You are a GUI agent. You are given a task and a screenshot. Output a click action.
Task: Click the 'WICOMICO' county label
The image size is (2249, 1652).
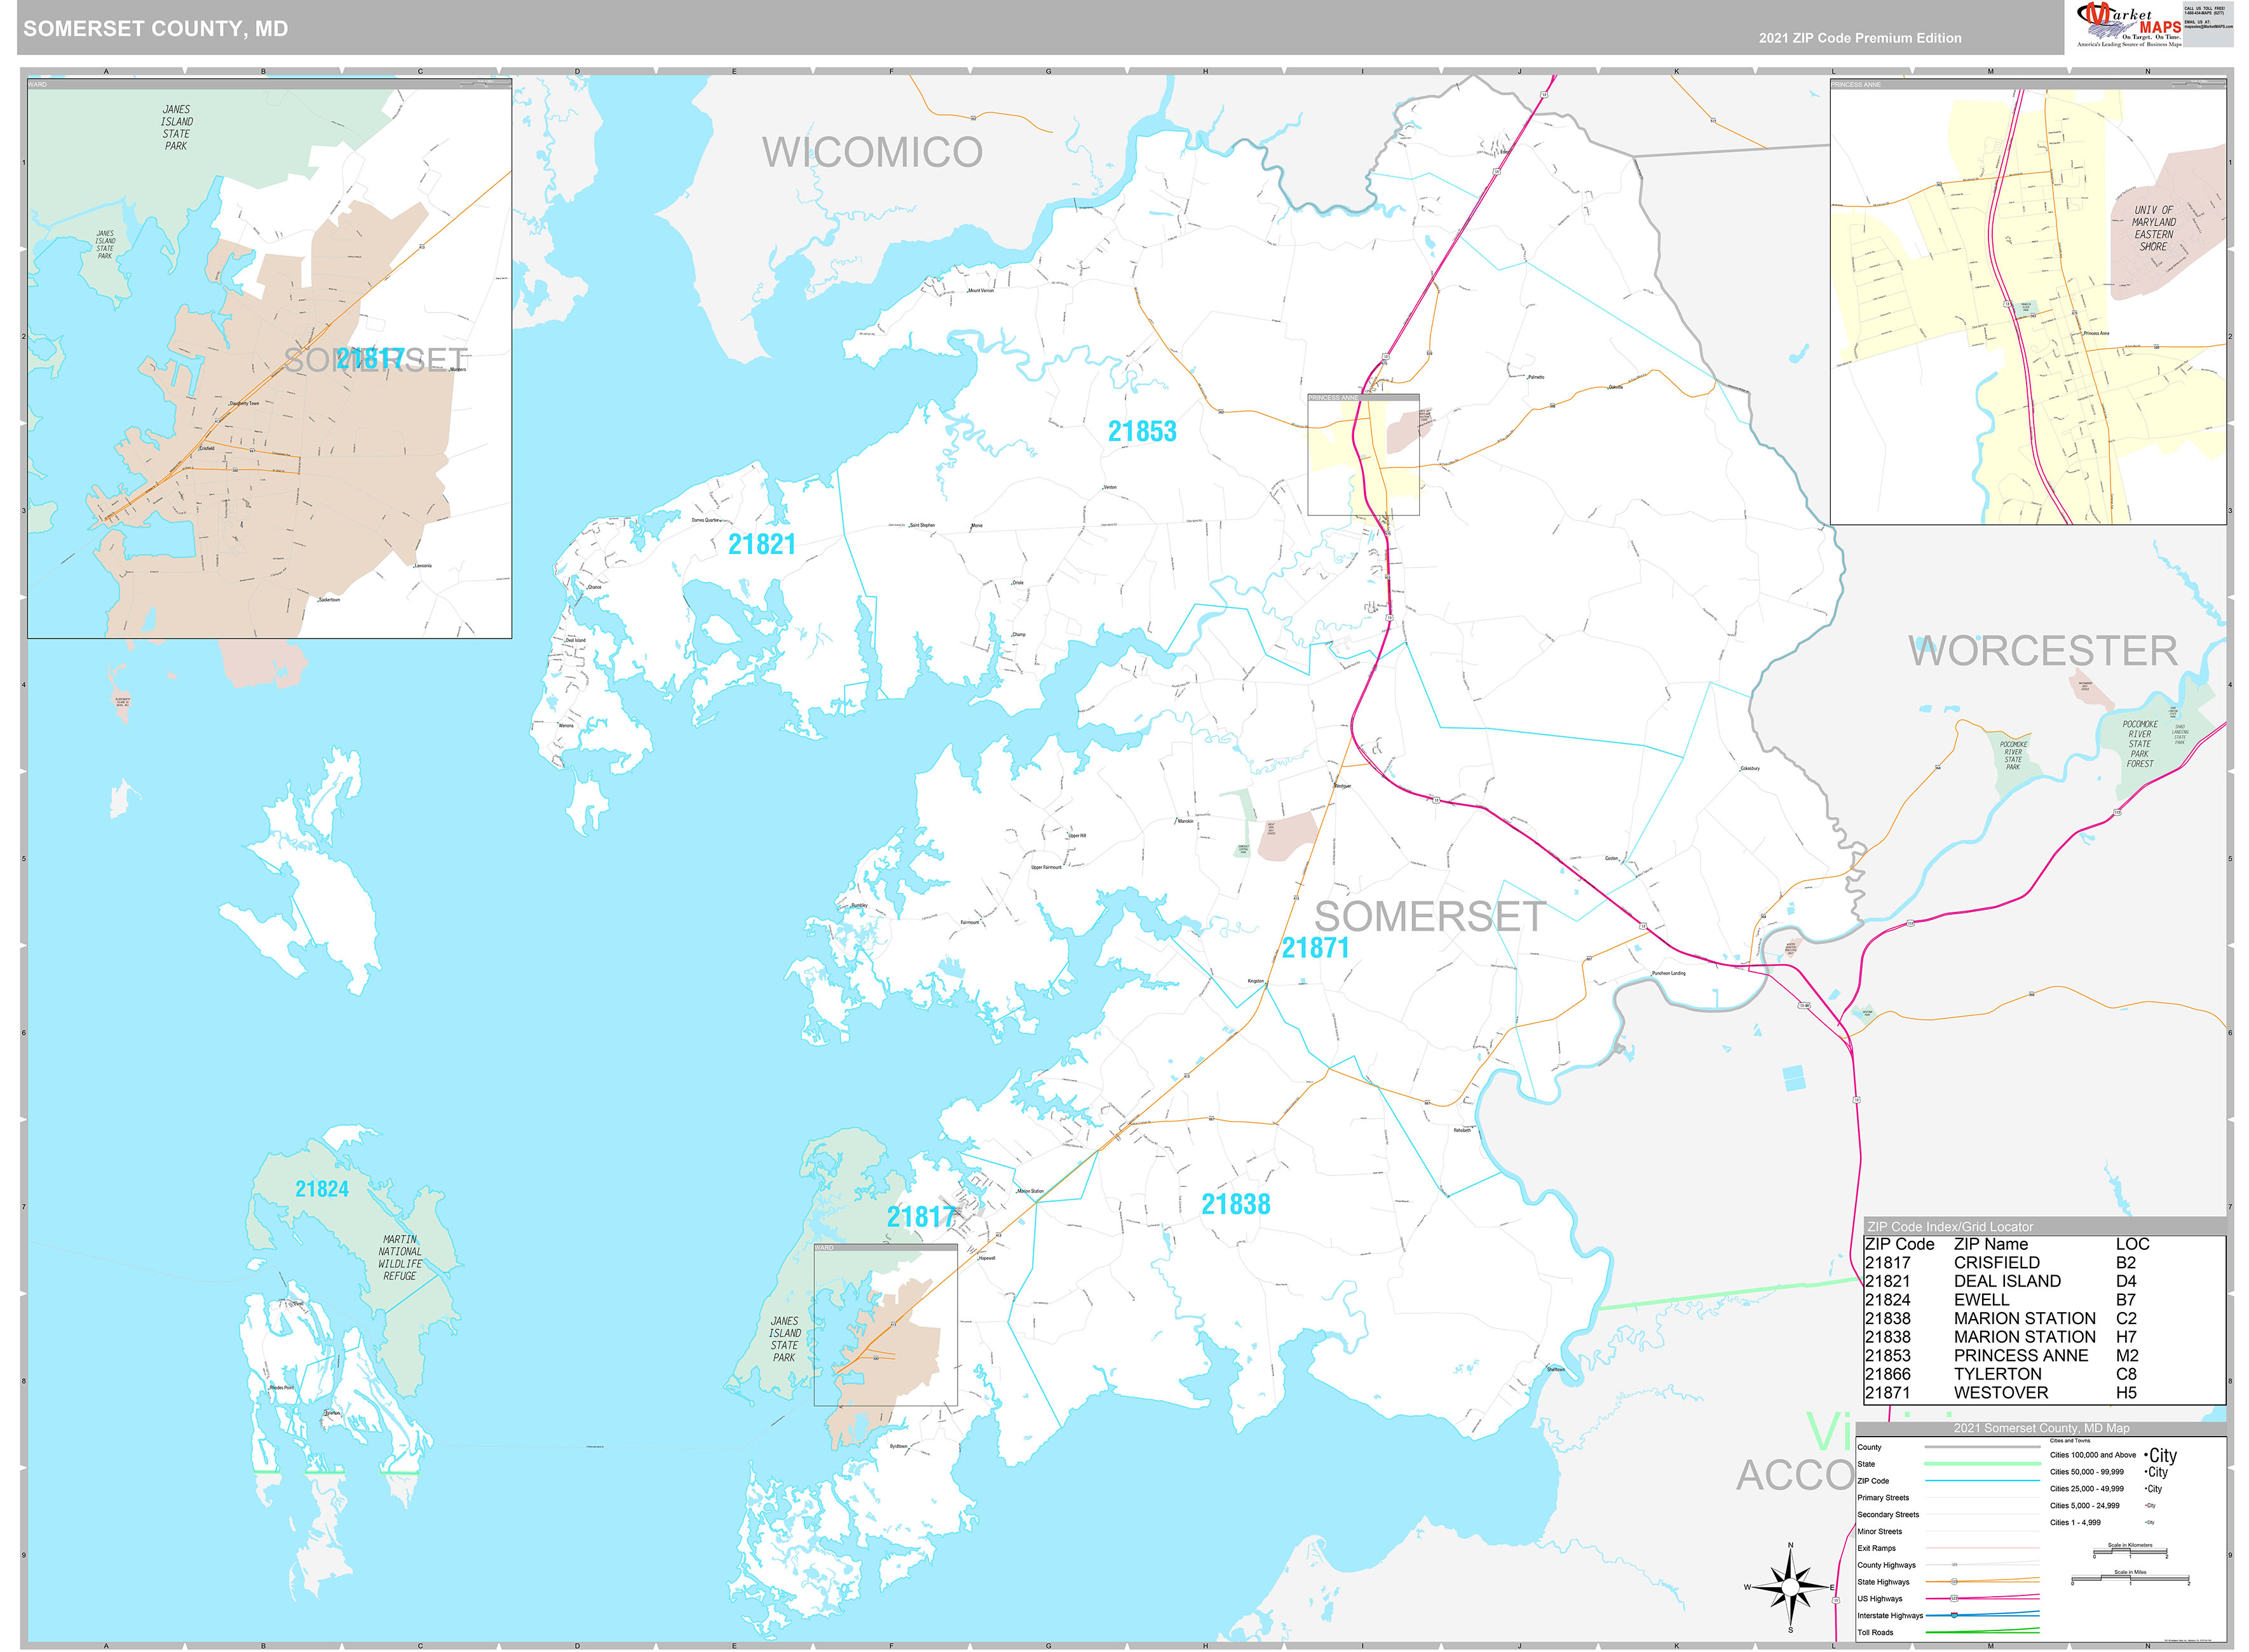point(872,152)
